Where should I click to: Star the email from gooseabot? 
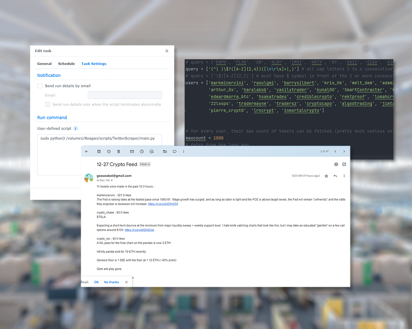coord(326,176)
